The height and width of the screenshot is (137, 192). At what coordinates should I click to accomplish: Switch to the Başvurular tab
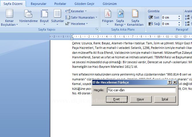(39, 4)
